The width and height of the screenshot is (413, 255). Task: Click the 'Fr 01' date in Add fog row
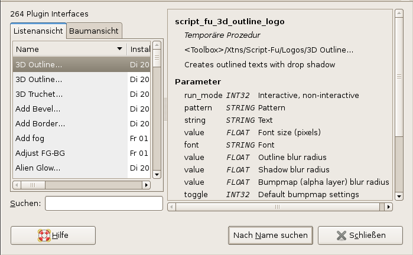coord(139,139)
